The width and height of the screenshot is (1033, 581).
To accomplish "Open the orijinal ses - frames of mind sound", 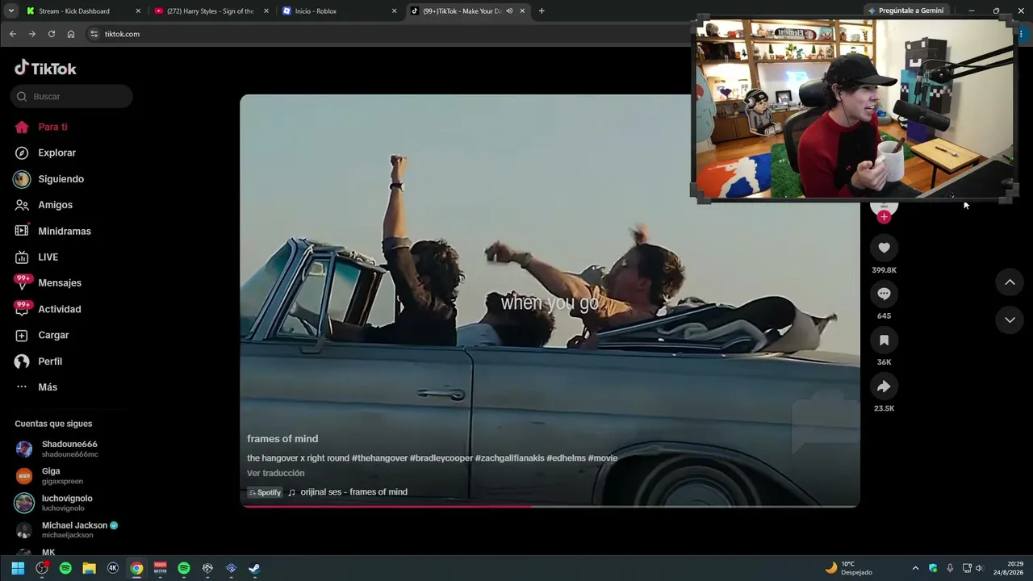I will pos(353,492).
